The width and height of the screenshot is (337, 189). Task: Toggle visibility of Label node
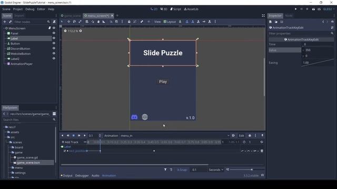pyautogui.click(x=54, y=38)
